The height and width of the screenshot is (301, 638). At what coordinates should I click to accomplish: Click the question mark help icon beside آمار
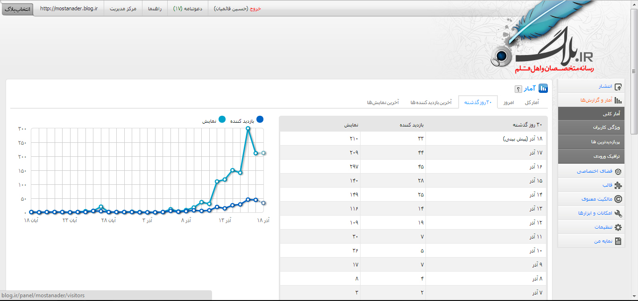(x=518, y=89)
